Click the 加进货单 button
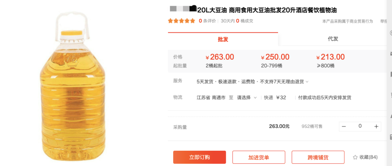 pos(259,157)
